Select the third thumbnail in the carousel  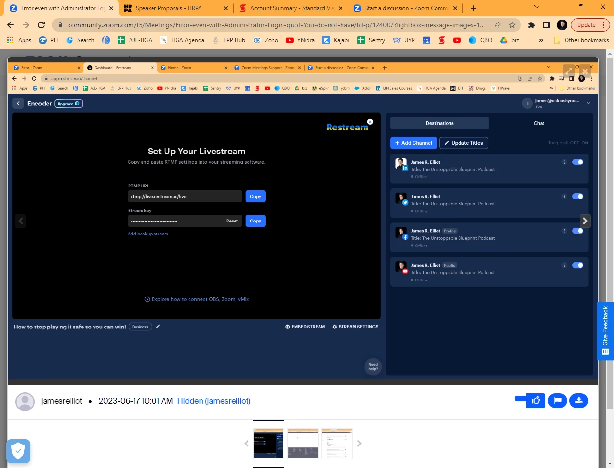pos(337,444)
